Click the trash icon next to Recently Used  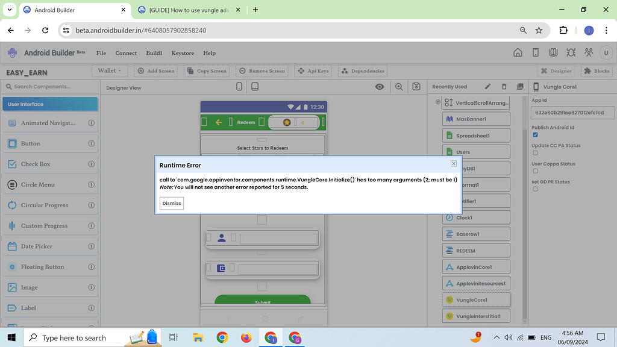504,86
